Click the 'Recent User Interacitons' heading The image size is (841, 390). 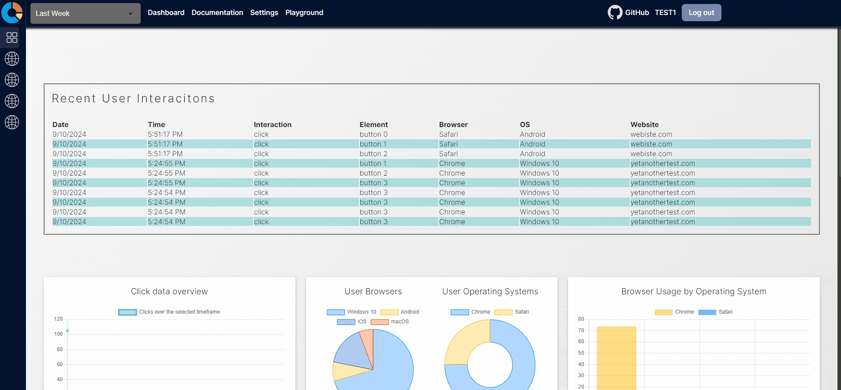click(x=133, y=98)
